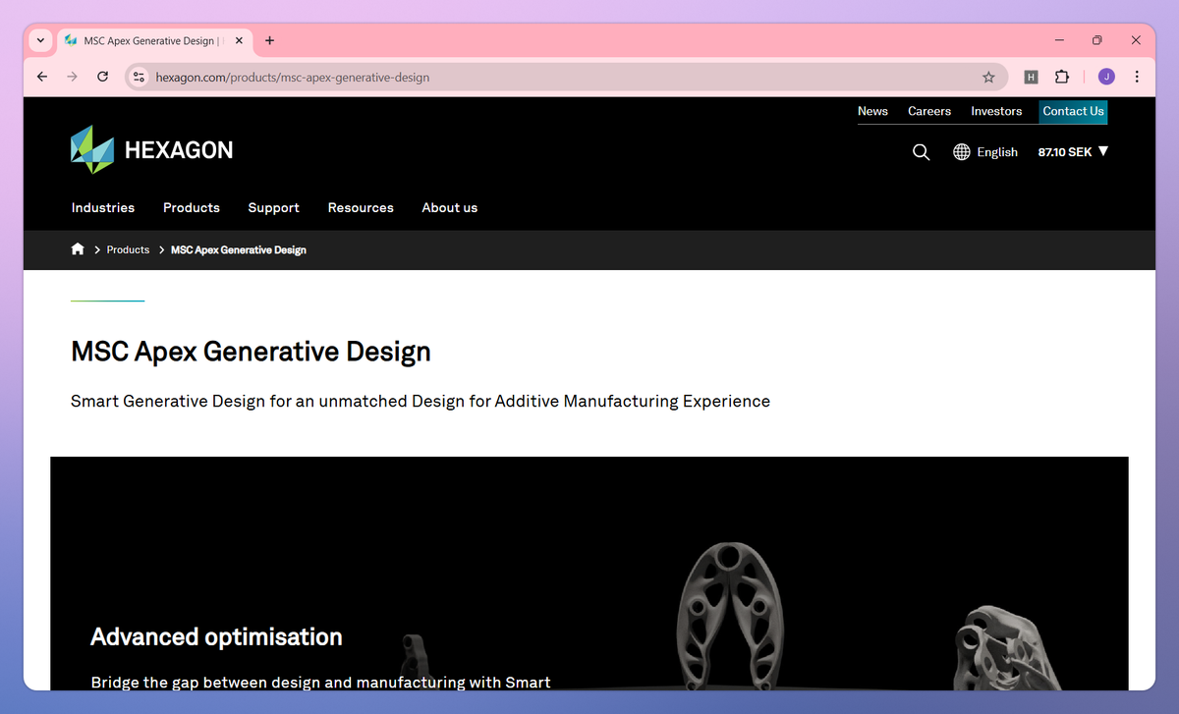Expand the tab search dropdown arrow

point(40,40)
